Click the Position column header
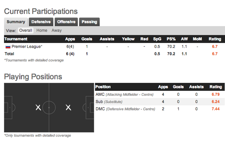This screenshot has height=149, width=225. click(x=103, y=87)
